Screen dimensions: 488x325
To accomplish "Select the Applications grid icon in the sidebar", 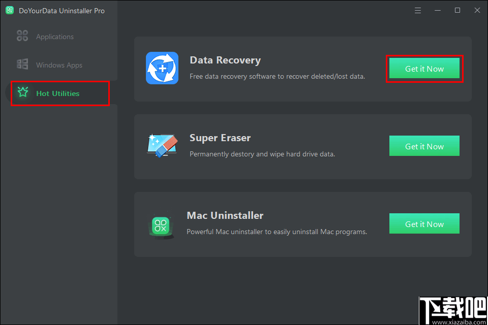I will tap(22, 36).
